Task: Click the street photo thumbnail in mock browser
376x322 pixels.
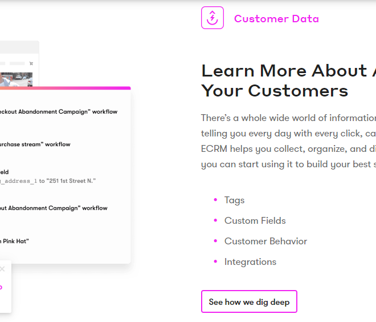Action: click(x=16, y=79)
